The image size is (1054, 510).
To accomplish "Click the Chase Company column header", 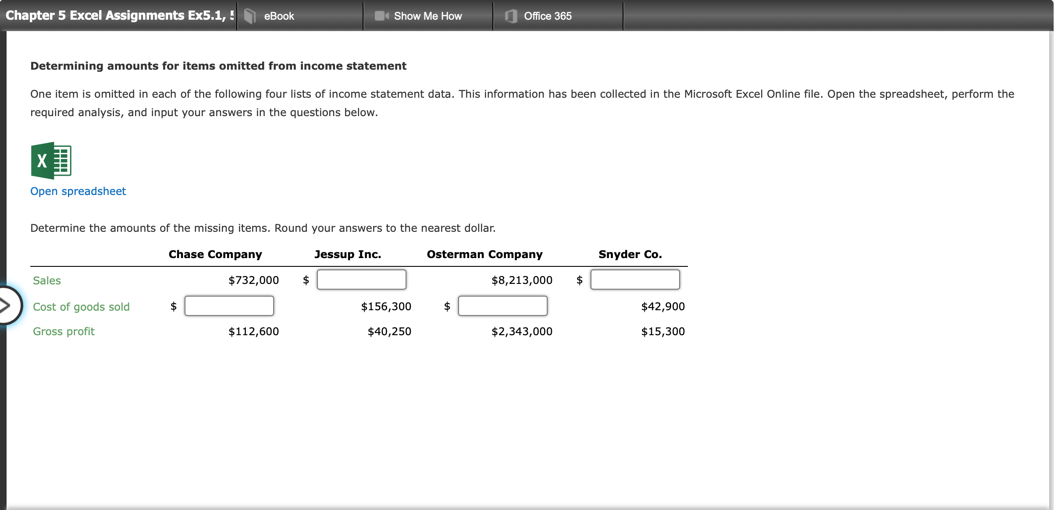I will [215, 254].
